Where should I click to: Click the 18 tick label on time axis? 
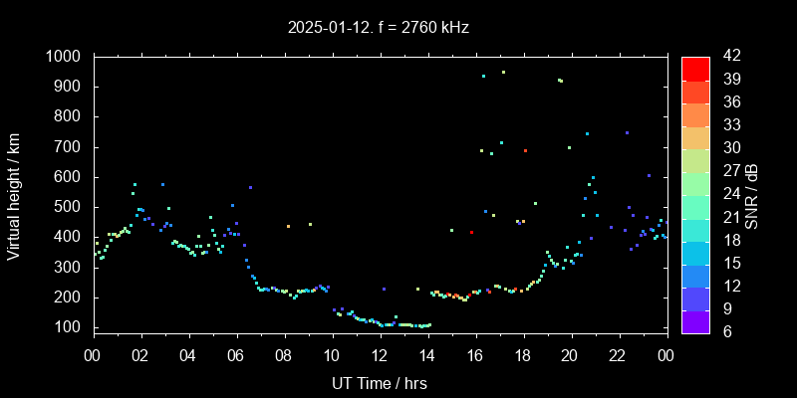tap(523, 356)
